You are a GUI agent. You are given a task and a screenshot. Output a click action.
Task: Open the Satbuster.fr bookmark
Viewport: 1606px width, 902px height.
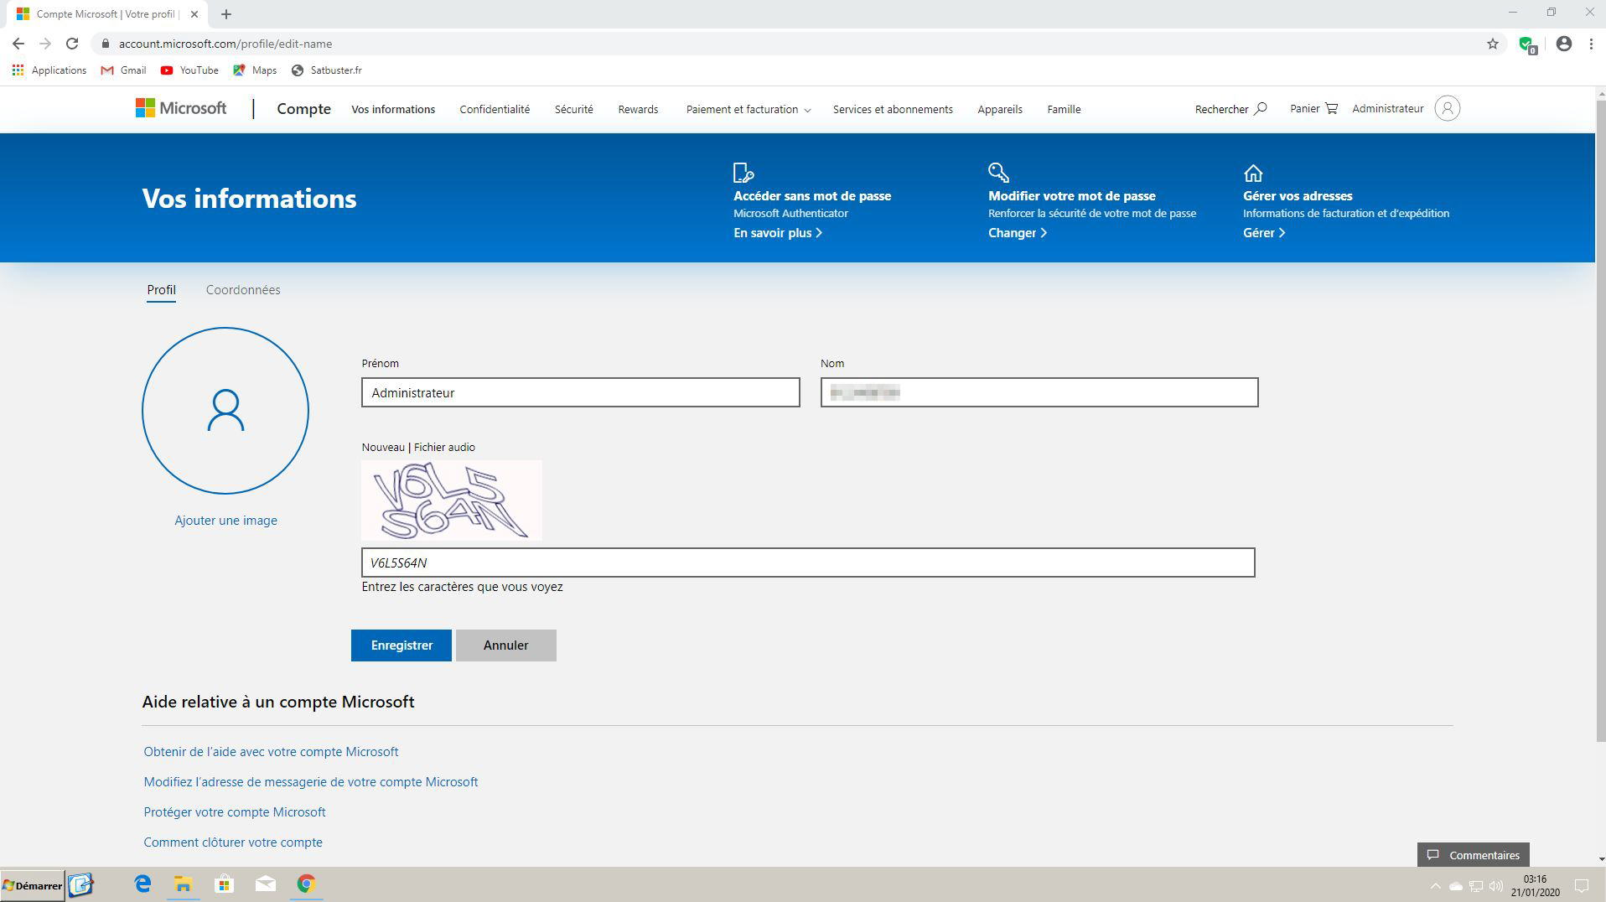click(327, 70)
